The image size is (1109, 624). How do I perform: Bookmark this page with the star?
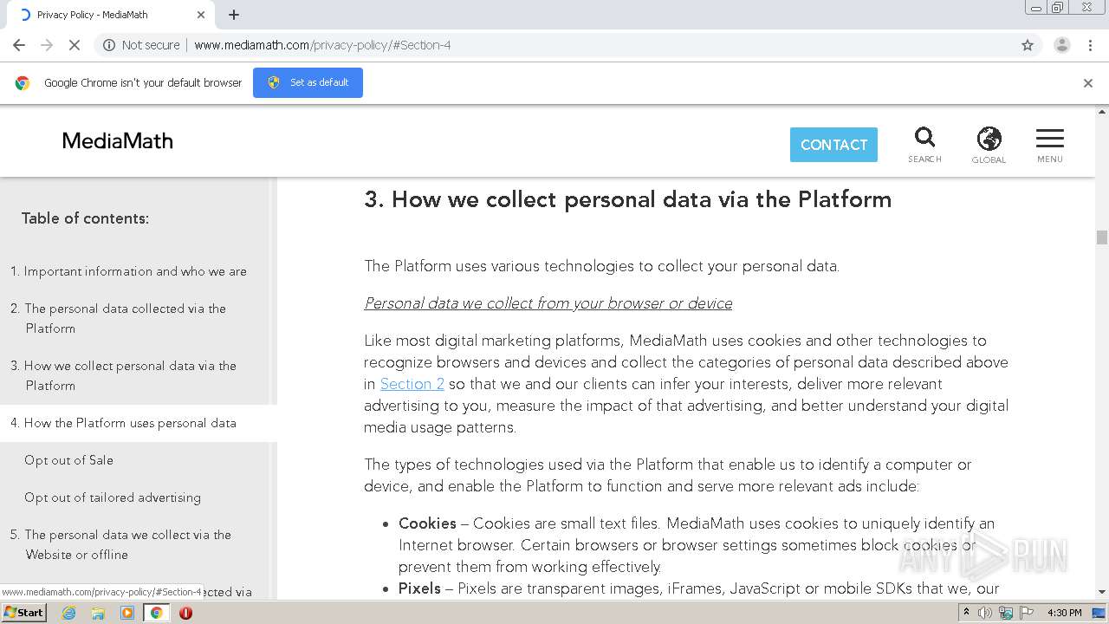tap(1028, 45)
